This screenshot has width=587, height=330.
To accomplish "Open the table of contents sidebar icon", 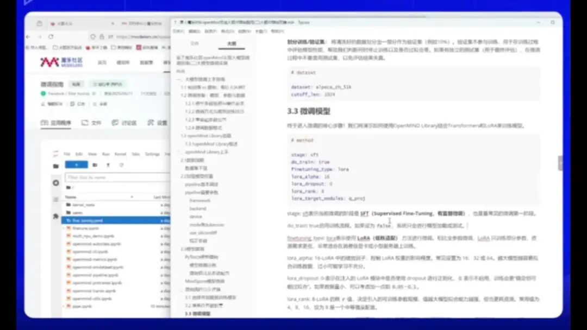I will [x=56, y=200].
